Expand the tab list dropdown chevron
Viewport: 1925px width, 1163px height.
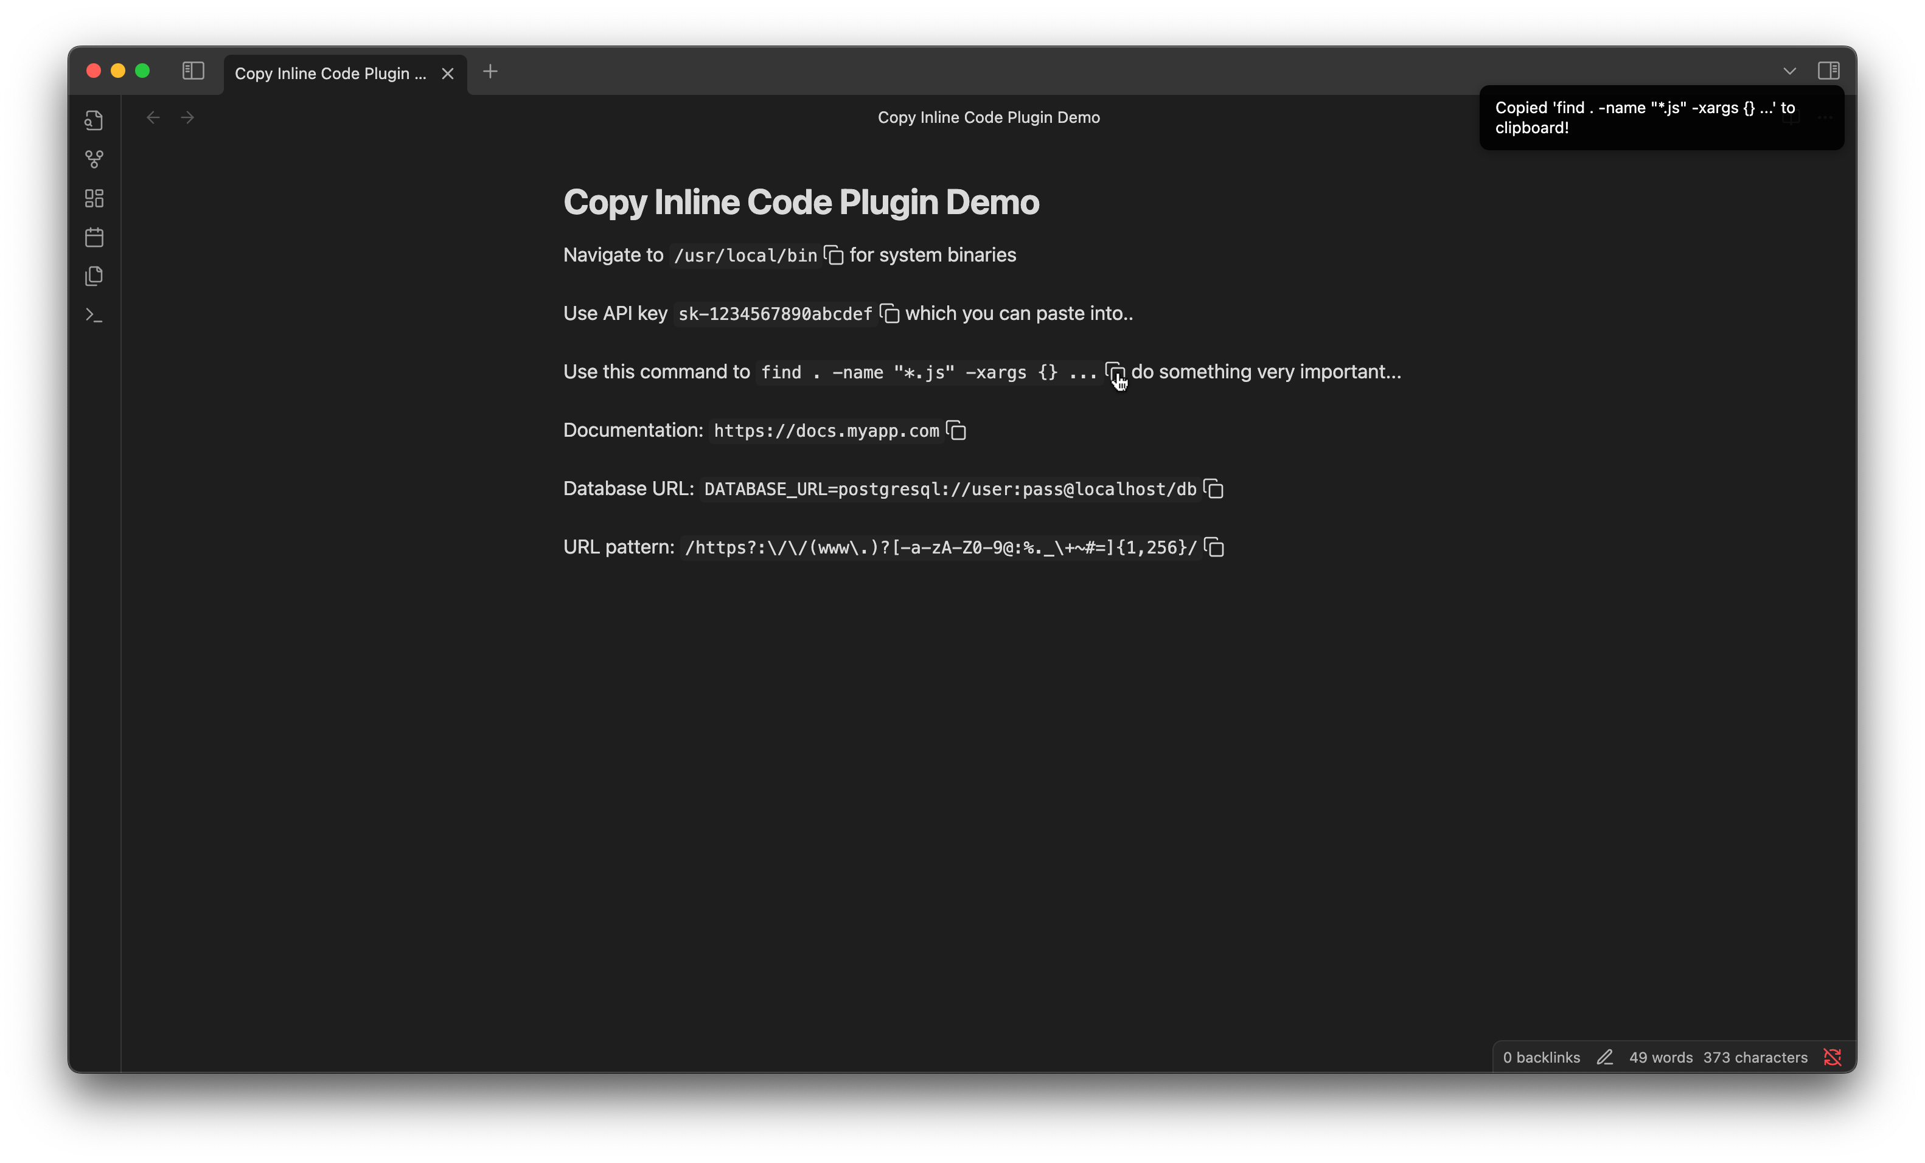coord(1789,71)
